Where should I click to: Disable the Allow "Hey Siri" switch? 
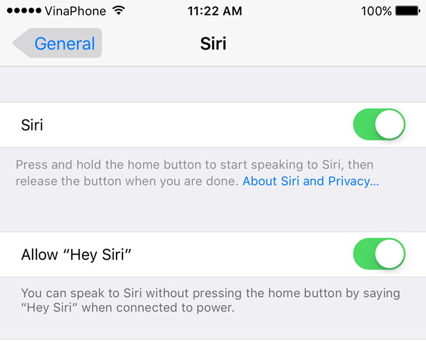pos(379,254)
